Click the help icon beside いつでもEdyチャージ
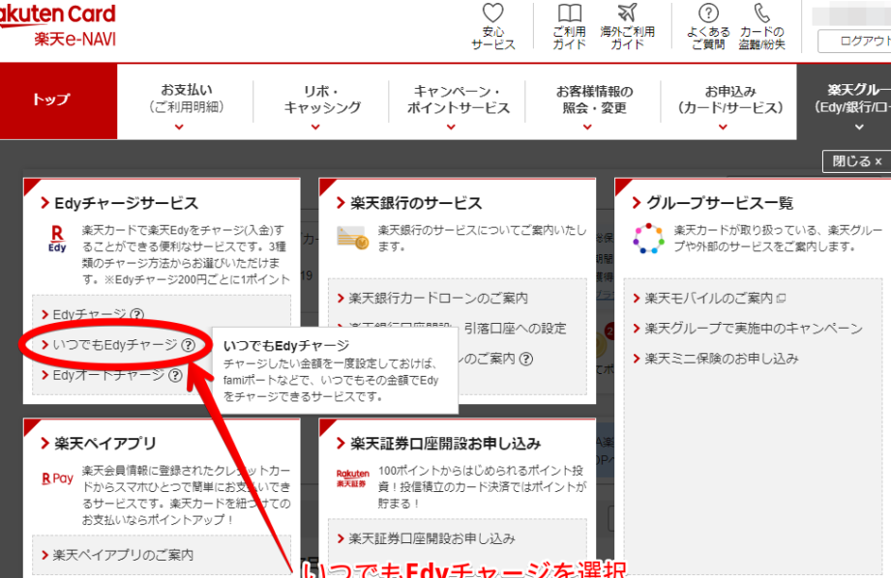Screen dimensions: 891x578 [x=188, y=345]
